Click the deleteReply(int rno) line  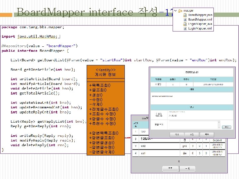pos(40,145)
